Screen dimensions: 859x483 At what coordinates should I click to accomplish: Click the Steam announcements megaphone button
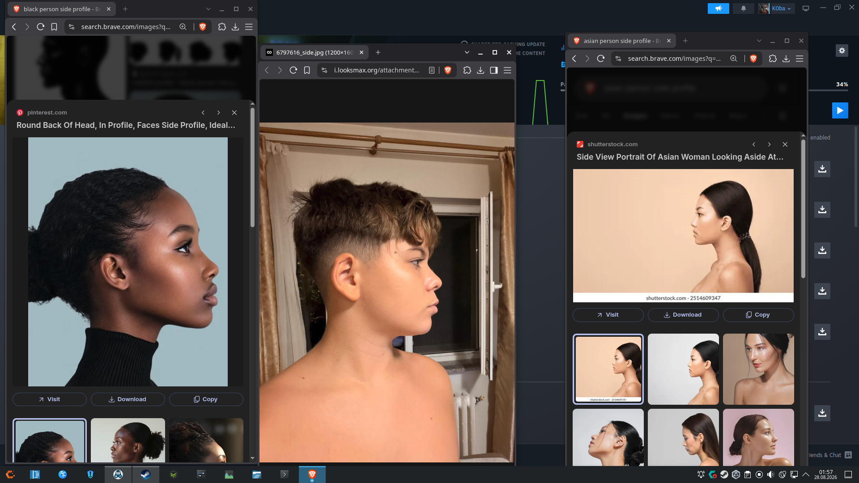(719, 8)
